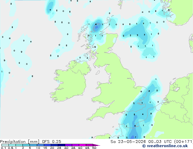Select the 30–35 mm purple legend swatch
The height and width of the screenshot is (149, 193).
pos(68,145)
